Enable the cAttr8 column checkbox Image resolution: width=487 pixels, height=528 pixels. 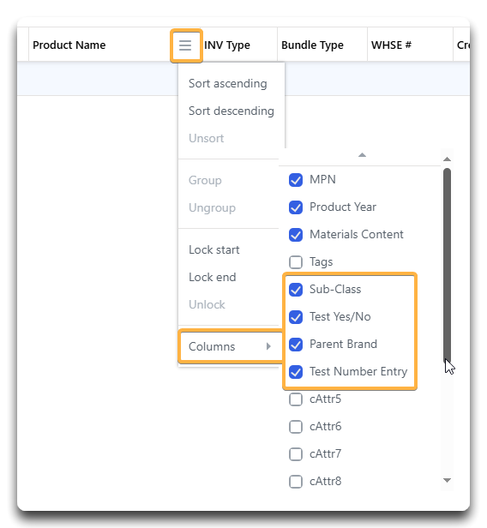pos(296,481)
